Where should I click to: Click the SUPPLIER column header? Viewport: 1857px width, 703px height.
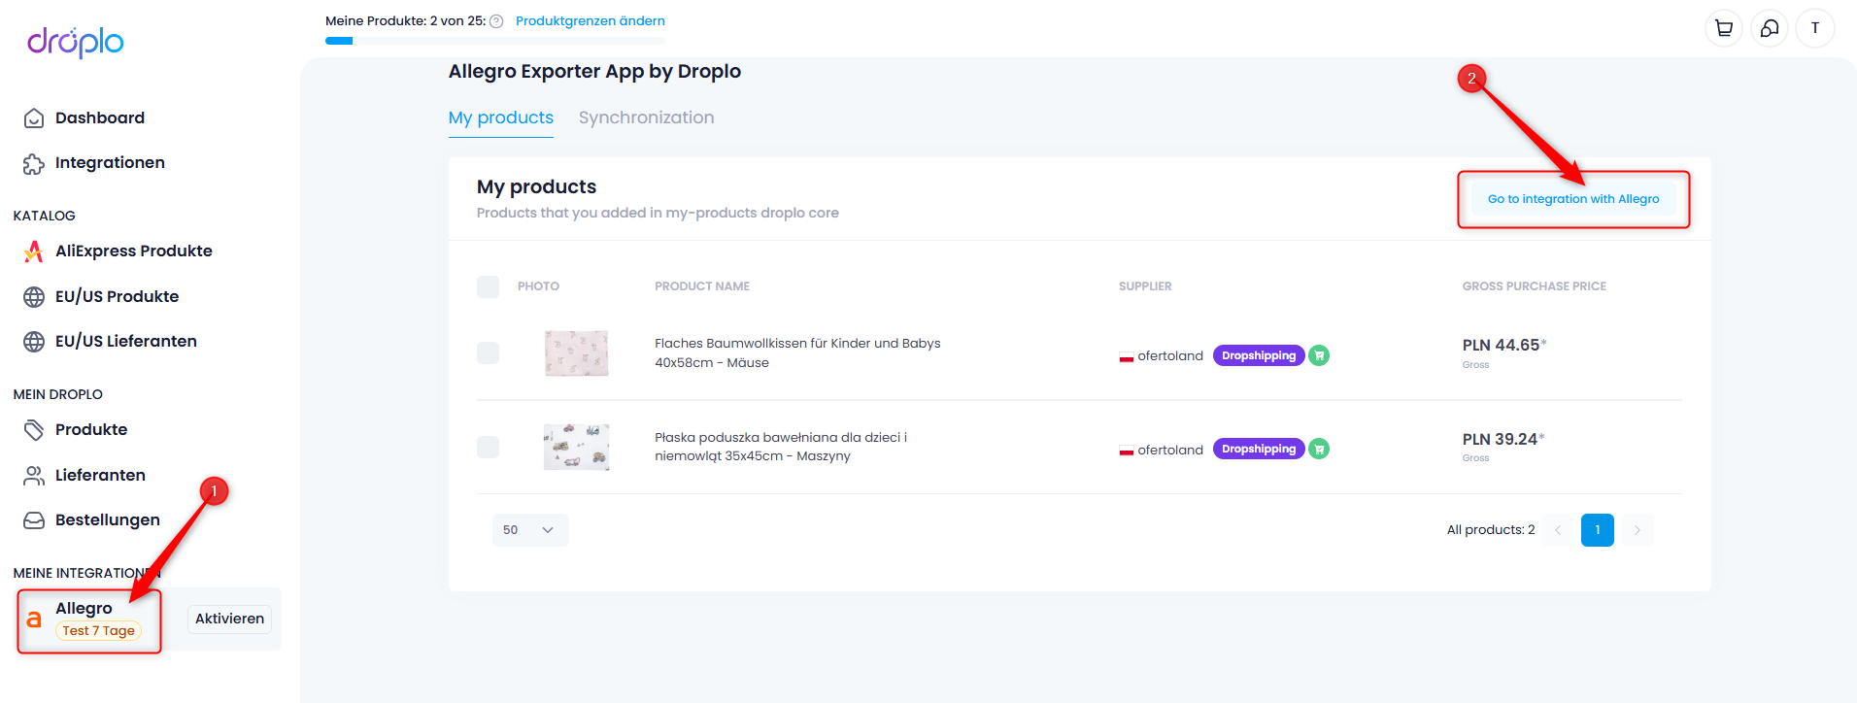point(1145,286)
